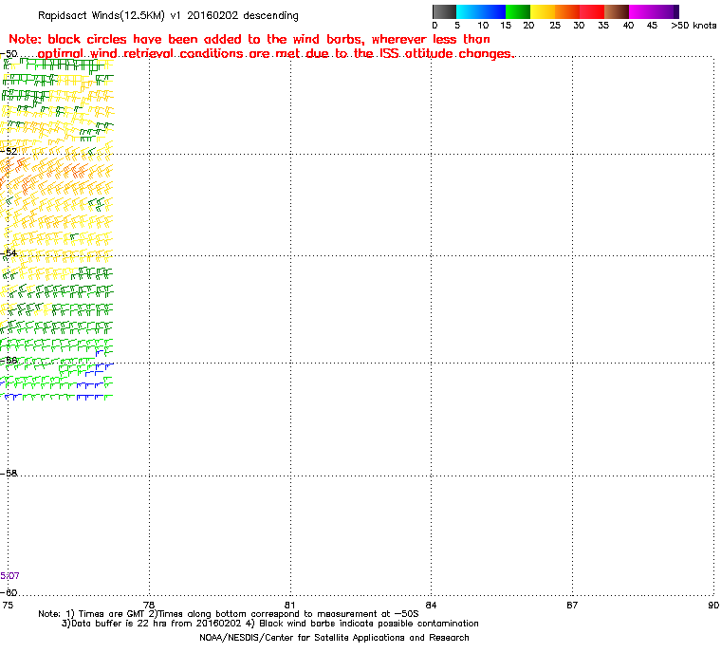Click the red 'Note: black circles have been added' line
Screen dimensions: 721x653
(x=250, y=39)
